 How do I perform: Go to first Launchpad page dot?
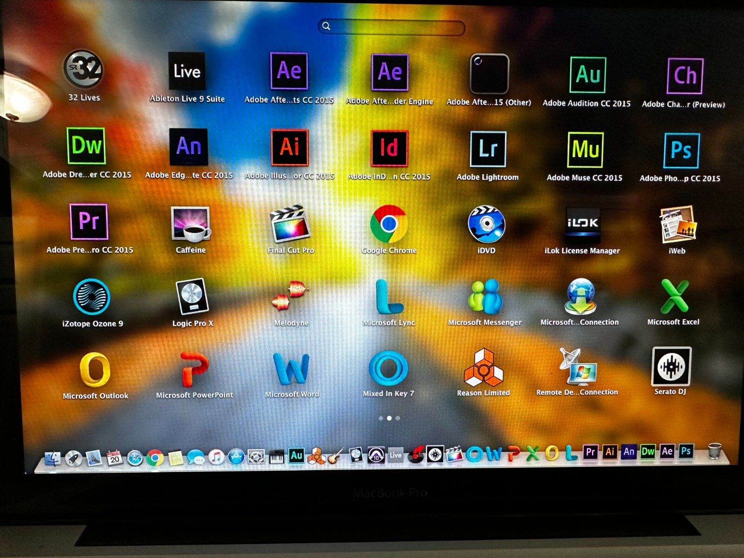(x=381, y=418)
